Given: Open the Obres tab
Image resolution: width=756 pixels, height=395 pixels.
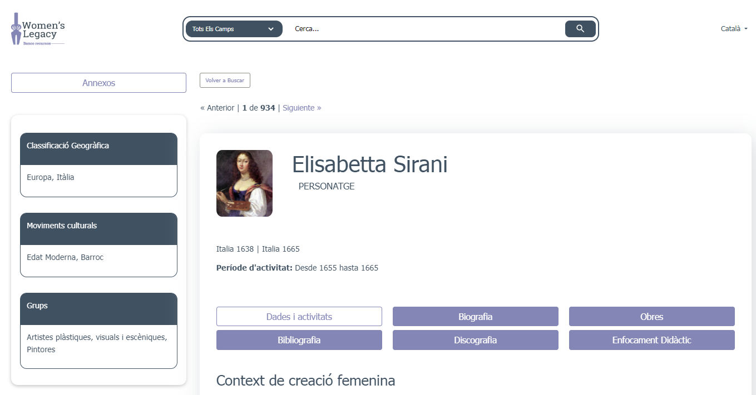Looking at the screenshot, I should [651, 317].
